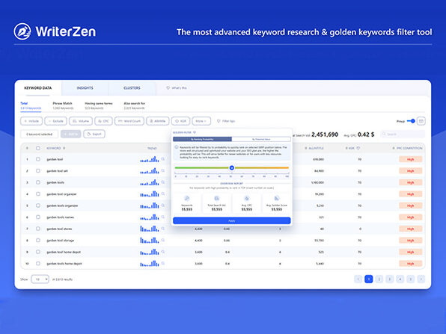Open search icon beside 'garden tool set' trend
This screenshot has width=446, height=334.
pyautogui.click(x=163, y=170)
